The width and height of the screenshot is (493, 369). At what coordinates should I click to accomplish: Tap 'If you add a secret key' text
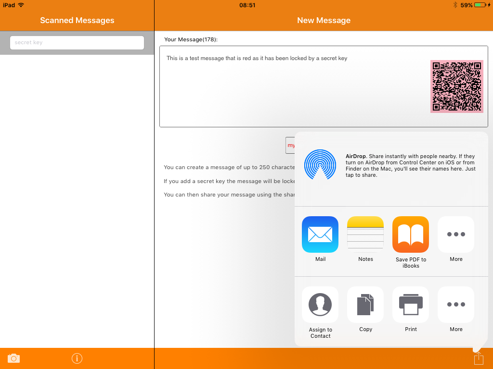(x=229, y=181)
